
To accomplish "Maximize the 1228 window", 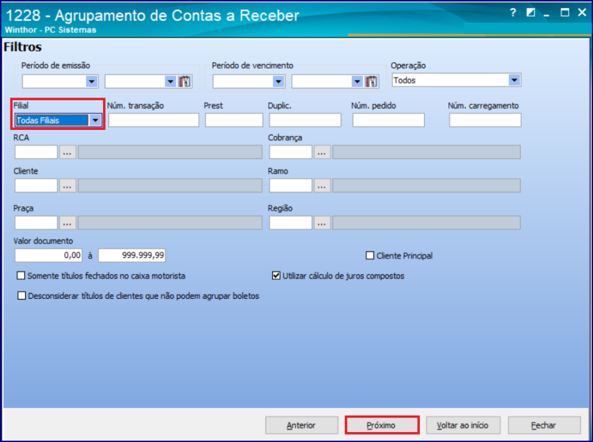I will coord(565,13).
